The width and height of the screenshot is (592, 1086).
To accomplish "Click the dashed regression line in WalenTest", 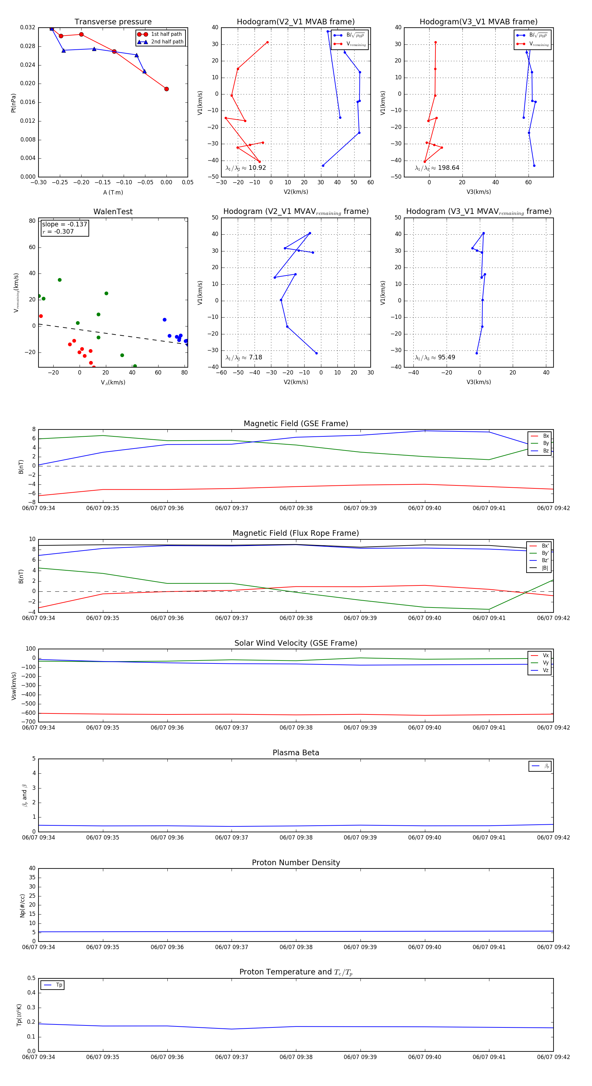I will pyautogui.click(x=113, y=334).
